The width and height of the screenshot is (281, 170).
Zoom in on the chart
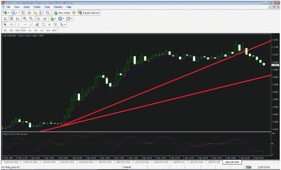(x=25, y=18)
